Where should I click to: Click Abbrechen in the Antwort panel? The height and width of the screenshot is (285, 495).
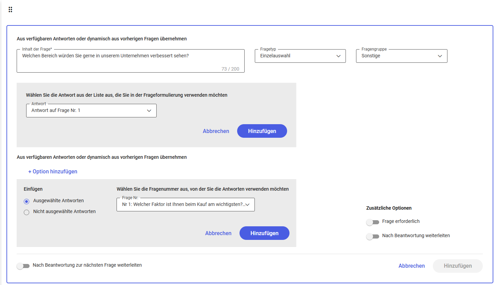[216, 131]
